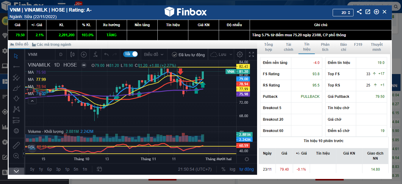Collapse the MA indicator legend chevron
Viewport: 402px width, 184px height.
(32, 101)
